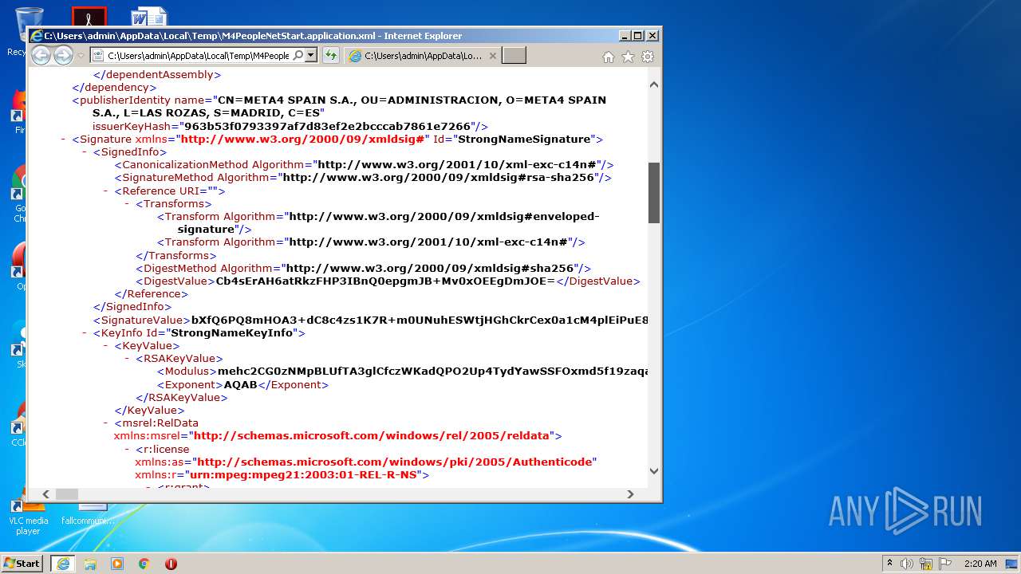Collapse the KeyValue node
1021x574 pixels.
(106, 346)
